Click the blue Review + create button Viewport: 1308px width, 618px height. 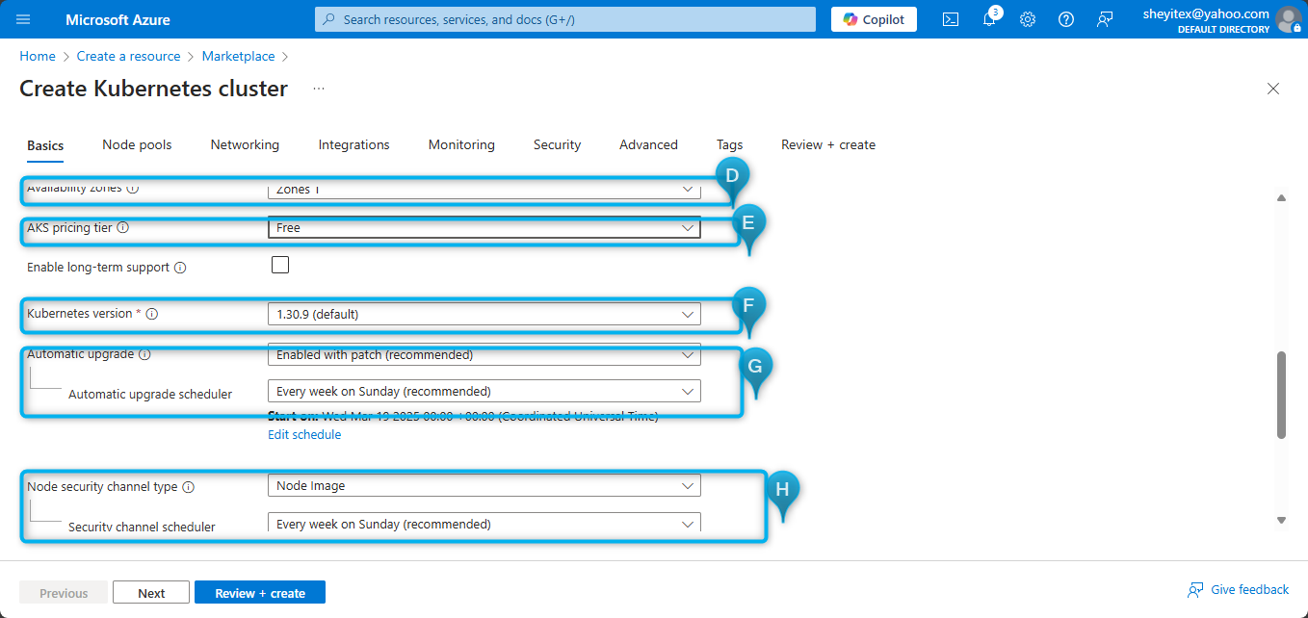260,593
